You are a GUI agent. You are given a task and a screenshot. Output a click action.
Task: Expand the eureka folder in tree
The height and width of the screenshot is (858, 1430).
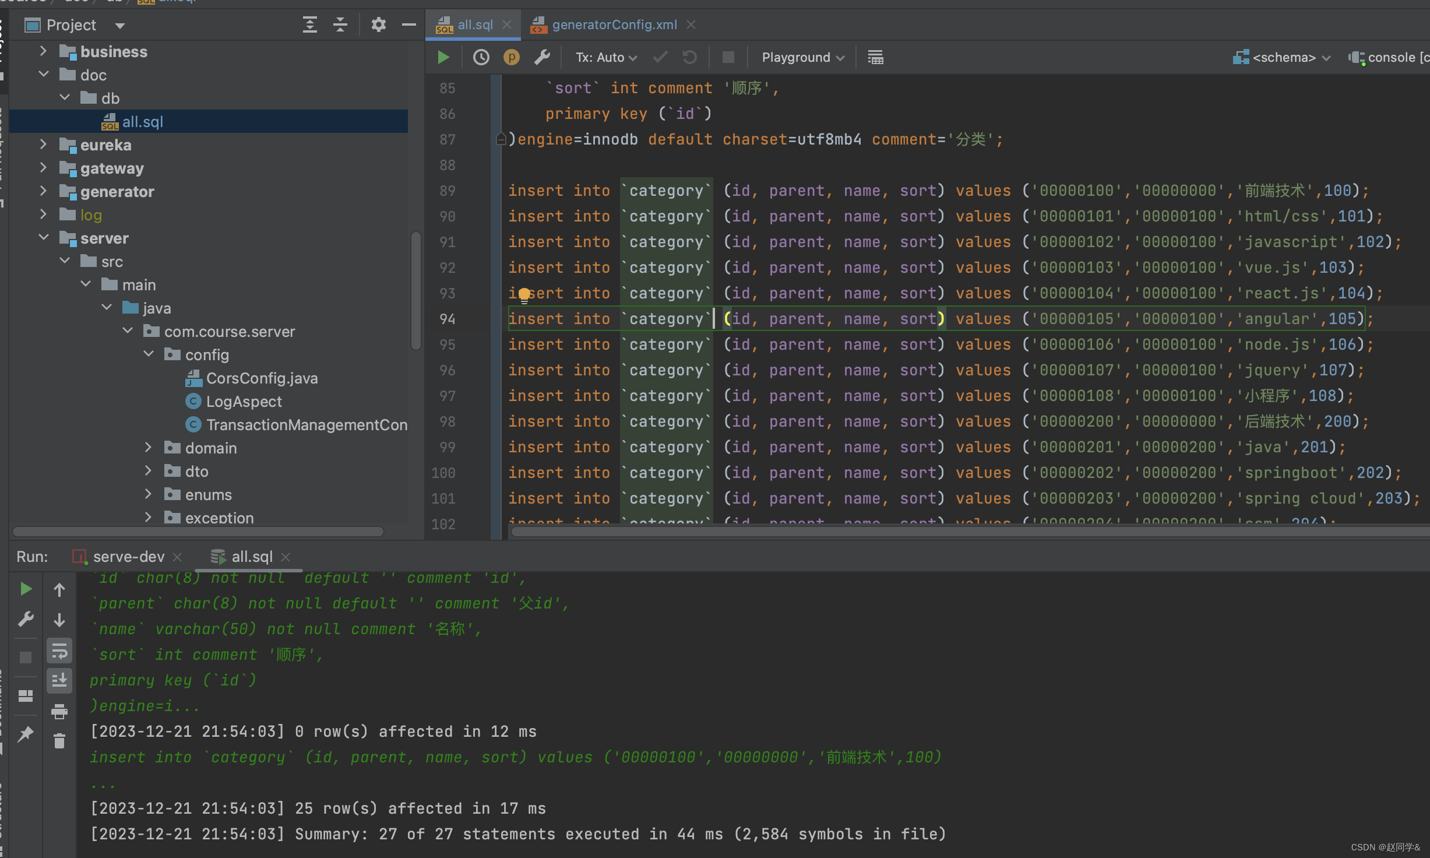click(x=43, y=145)
